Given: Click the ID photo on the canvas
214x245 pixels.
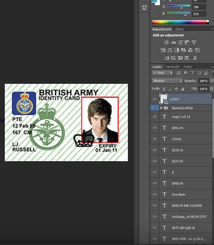Looking at the screenshot, I should (100, 120).
